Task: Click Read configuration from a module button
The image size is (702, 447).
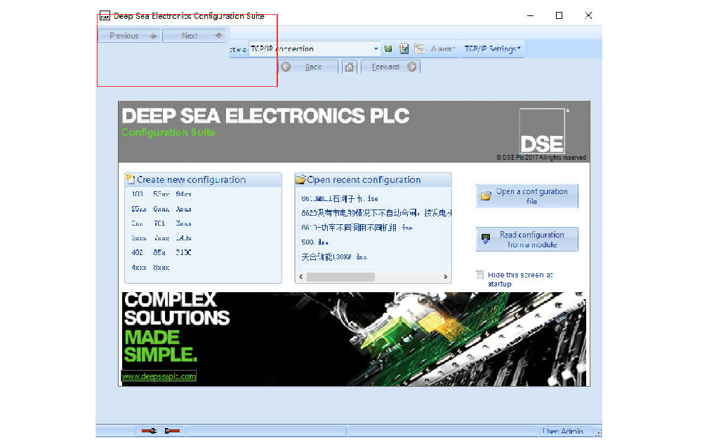Action: [527, 239]
